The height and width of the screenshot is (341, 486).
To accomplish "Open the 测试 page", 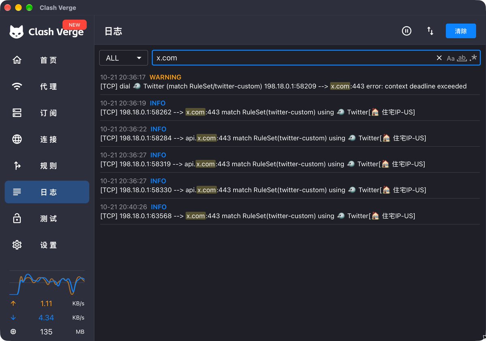I will [x=47, y=218].
